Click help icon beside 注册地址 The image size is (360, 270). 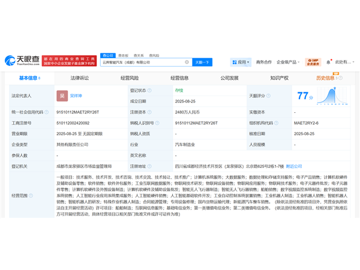tap(149, 166)
